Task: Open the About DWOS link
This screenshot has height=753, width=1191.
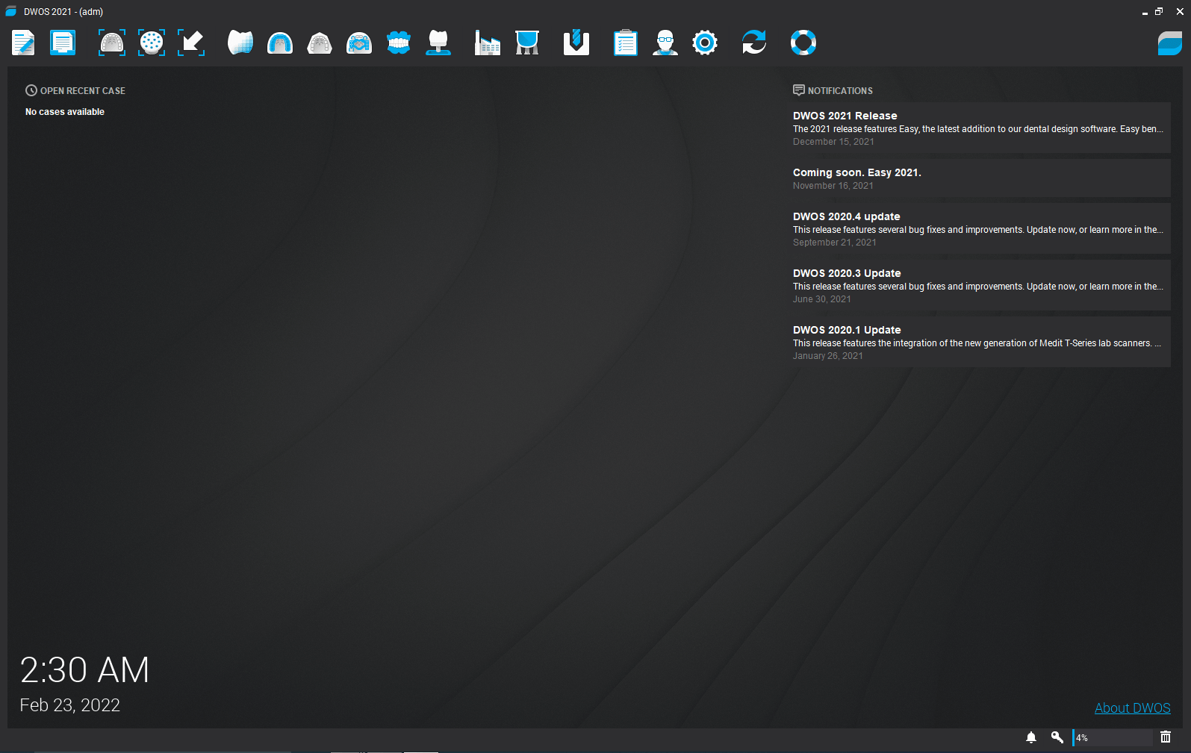Action: pos(1132,708)
